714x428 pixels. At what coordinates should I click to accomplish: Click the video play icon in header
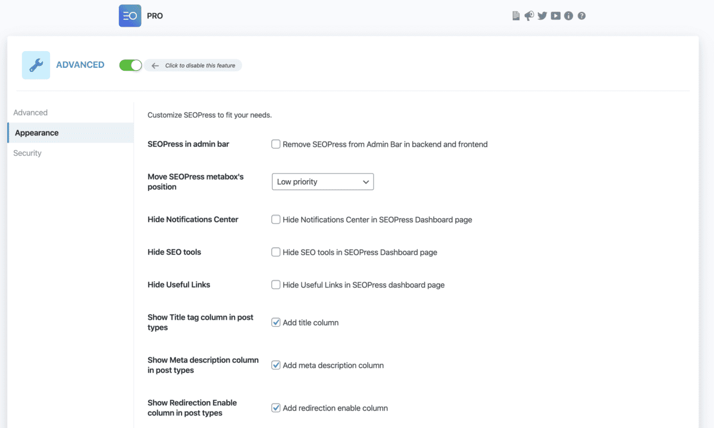(x=556, y=16)
